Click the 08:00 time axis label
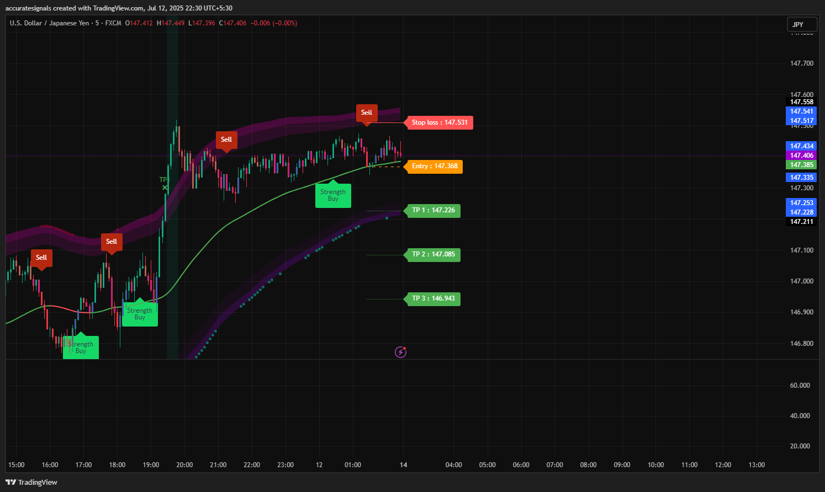 589,465
